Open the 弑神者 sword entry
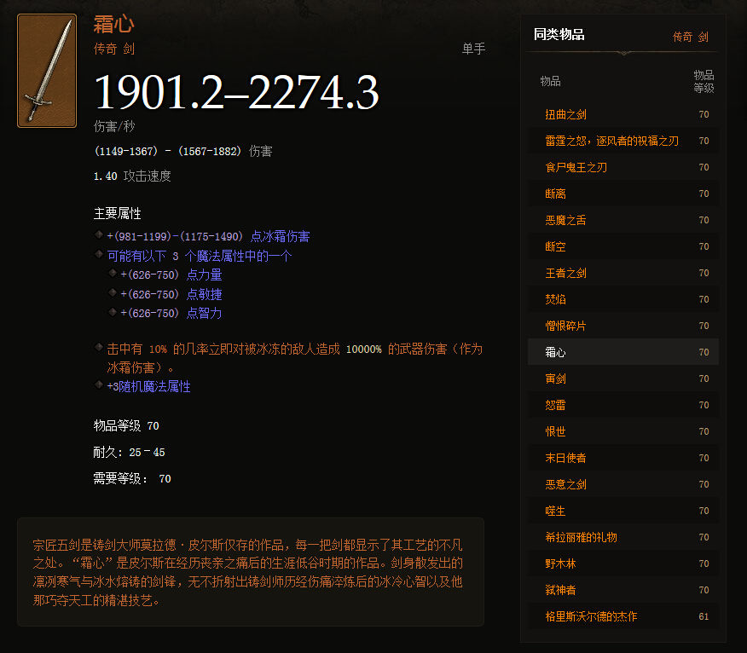747x653 pixels. [x=560, y=590]
